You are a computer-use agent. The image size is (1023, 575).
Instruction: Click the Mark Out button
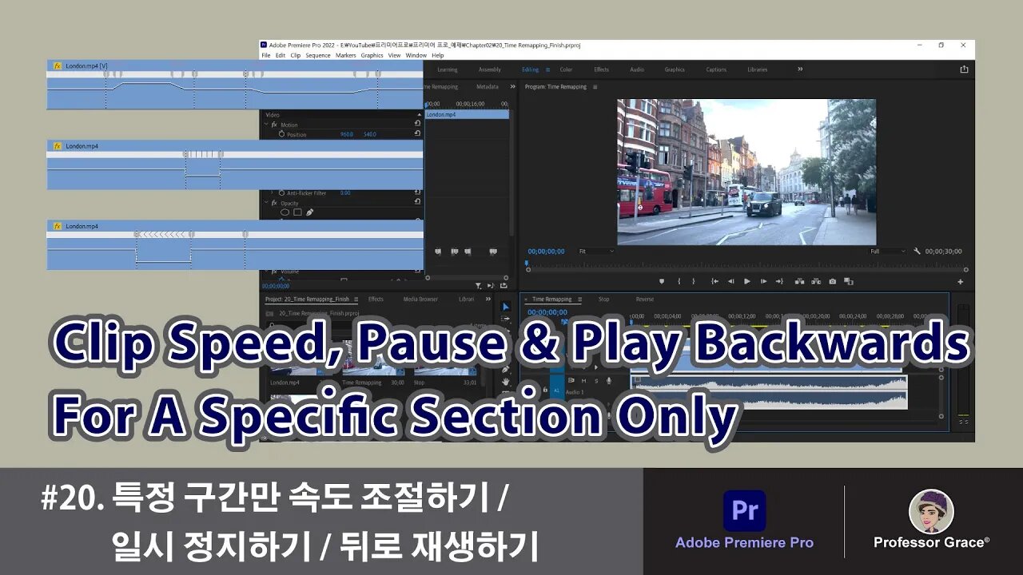tap(694, 281)
